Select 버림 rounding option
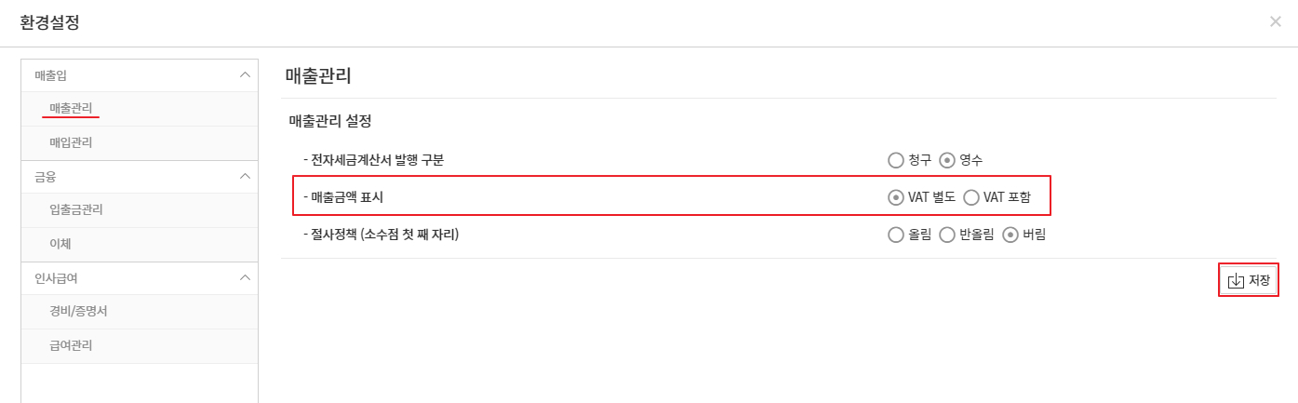Screen dimensions: 1298x403 [1010, 235]
